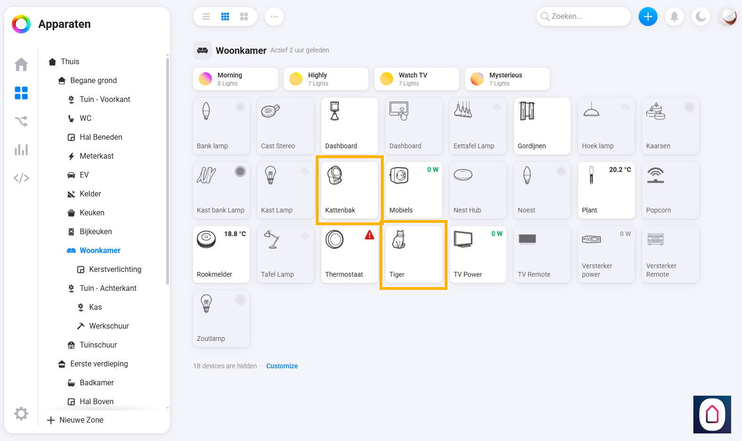Image resolution: width=742 pixels, height=441 pixels.
Task: Switch to small grid view layout
Action: tap(225, 17)
